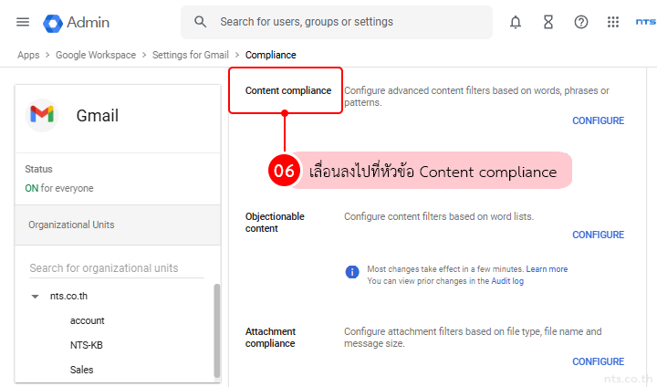Screen dimensions: 657x387
Task: Click the Attachment compliance heading
Action: click(270, 338)
